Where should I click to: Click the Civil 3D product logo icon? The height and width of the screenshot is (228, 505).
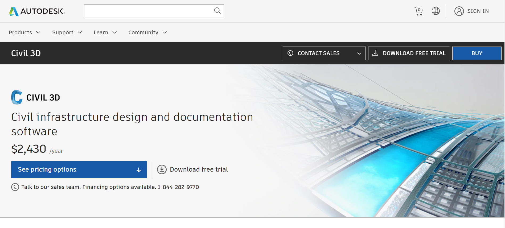point(17,97)
